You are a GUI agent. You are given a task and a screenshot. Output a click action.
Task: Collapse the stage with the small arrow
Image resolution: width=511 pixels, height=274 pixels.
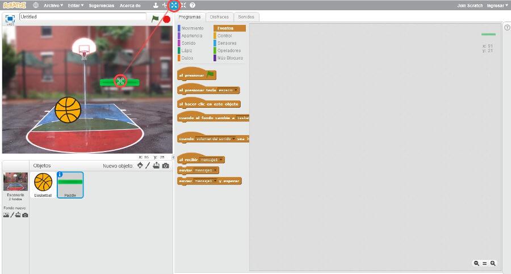[x=173, y=157]
